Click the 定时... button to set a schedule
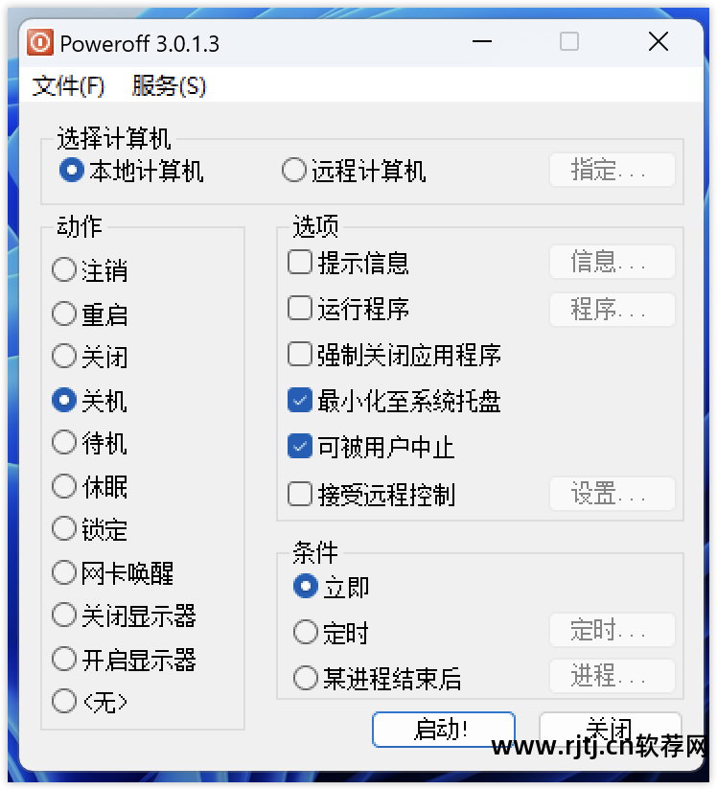 [x=611, y=630]
